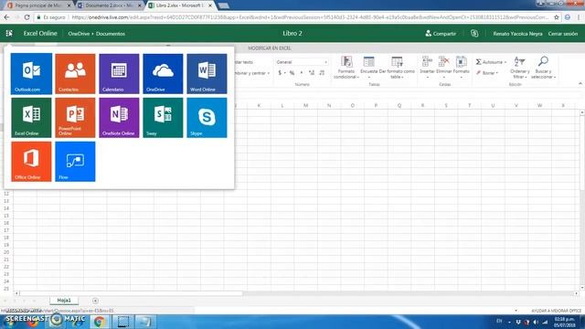Go to Documentos in the breadcrumb

coord(111,34)
